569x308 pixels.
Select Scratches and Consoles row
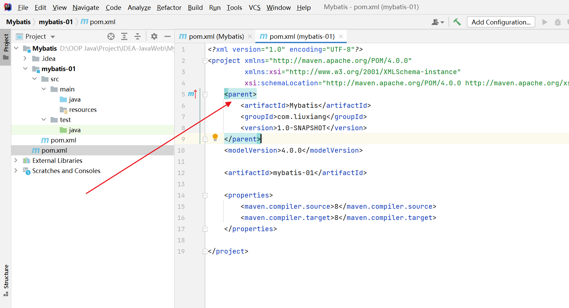[x=93, y=171]
